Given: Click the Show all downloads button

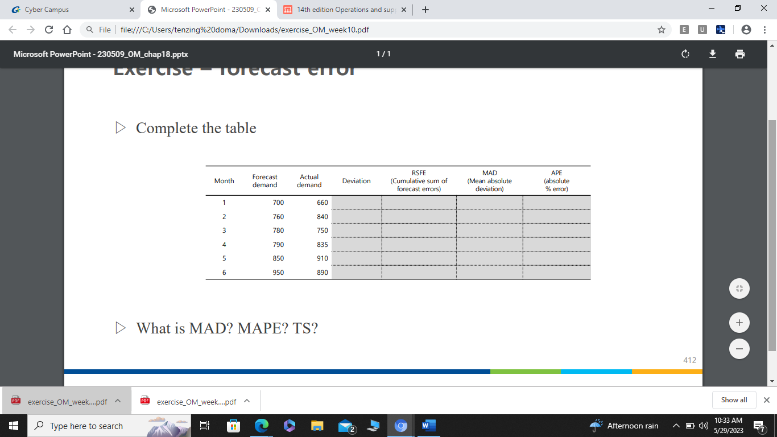Looking at the screenshot, I should (734, 399).
